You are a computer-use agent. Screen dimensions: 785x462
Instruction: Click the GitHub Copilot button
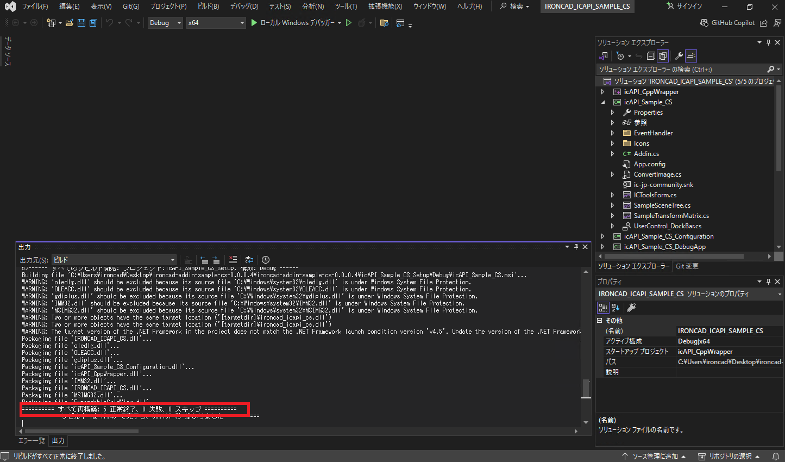click(x=727, y=23)
